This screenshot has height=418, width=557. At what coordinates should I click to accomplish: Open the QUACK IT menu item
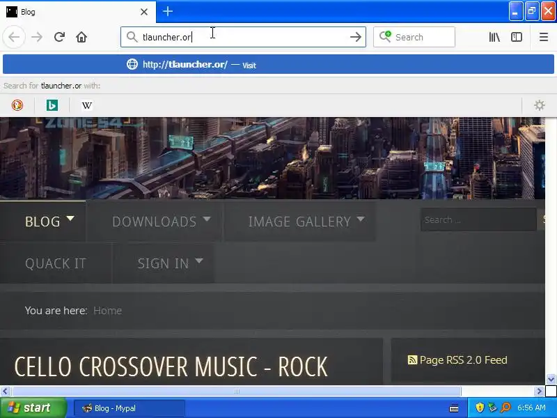point(56,263)
